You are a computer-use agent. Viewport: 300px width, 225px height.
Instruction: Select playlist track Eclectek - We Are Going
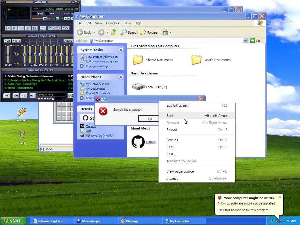tap(39, 80)
